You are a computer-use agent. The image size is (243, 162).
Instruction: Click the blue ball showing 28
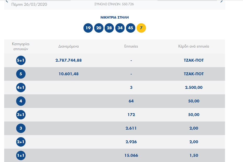tap(110, 28)
